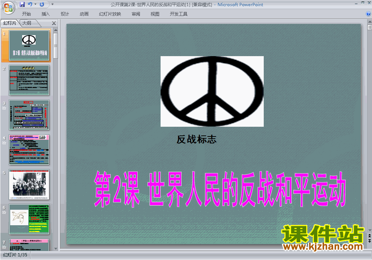The height and width of the screenshot is (260, 372).
Task: Open the 动画 ribbon tab
Action: pos(84,14)
